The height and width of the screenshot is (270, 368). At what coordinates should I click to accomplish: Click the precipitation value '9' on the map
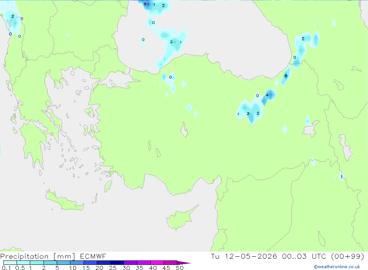[145, 4]
